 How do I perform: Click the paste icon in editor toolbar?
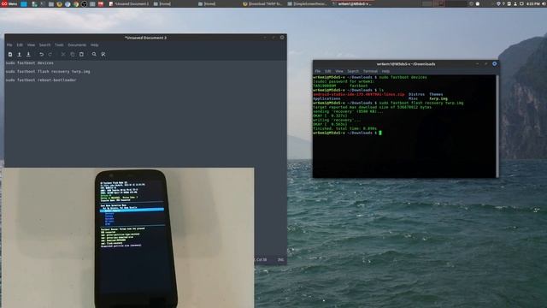[x=81, y=55]
